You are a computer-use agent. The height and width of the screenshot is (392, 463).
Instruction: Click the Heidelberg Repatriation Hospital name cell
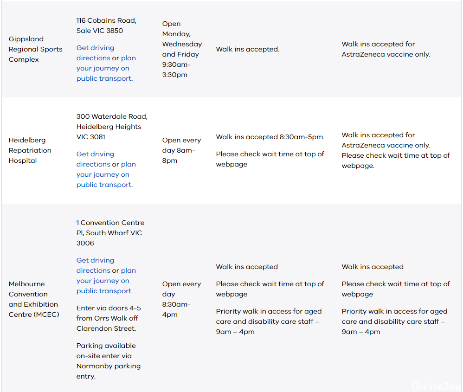pos(30,151)
